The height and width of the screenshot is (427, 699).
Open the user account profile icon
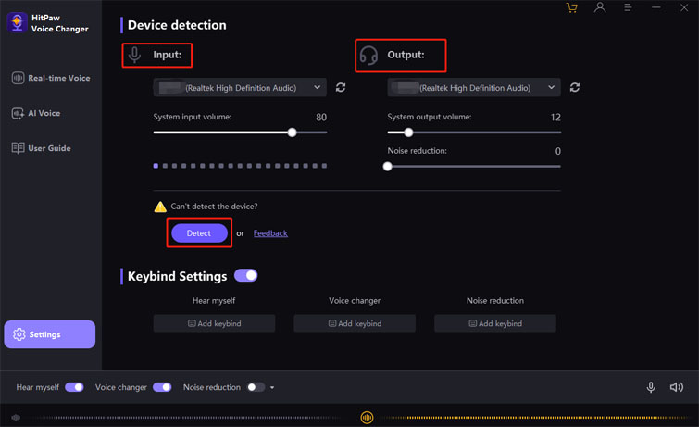[600, 7]
